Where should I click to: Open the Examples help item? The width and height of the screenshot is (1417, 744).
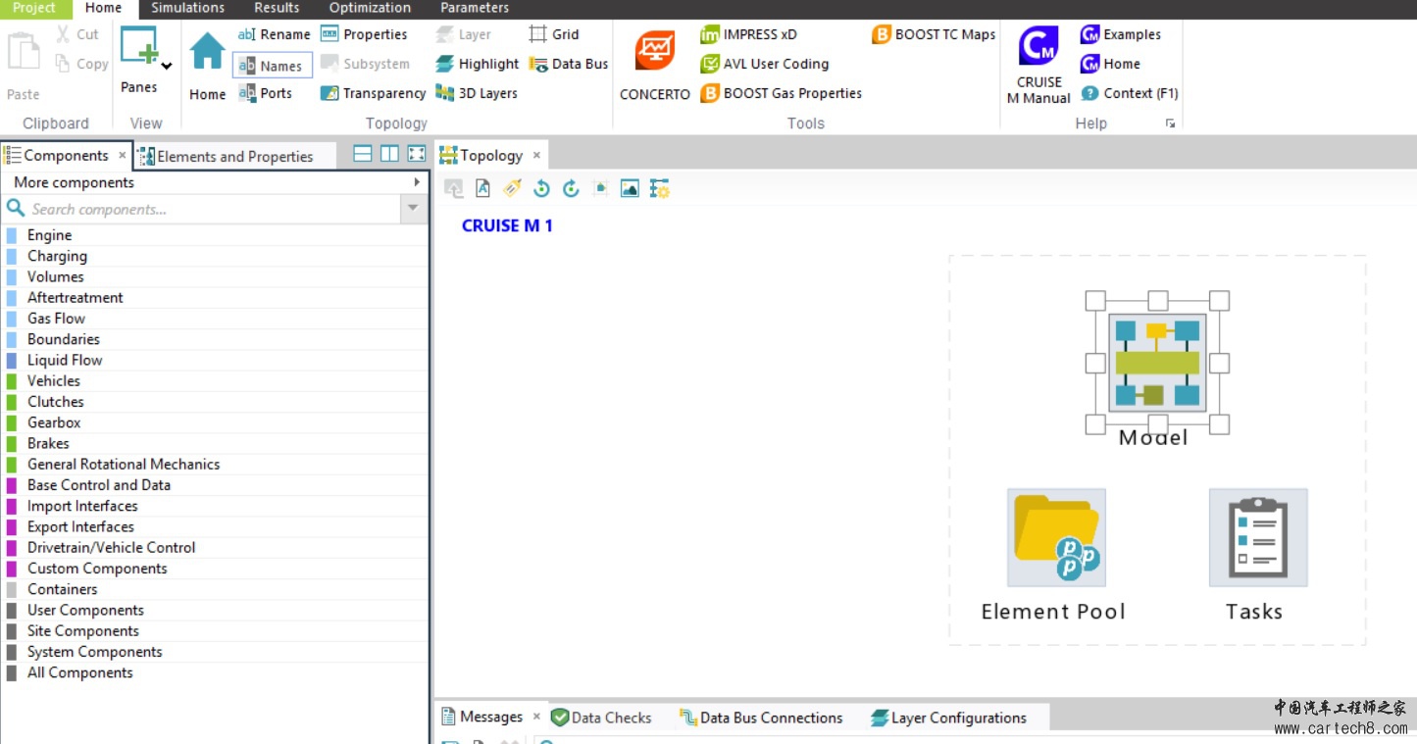pos(1120,34)
